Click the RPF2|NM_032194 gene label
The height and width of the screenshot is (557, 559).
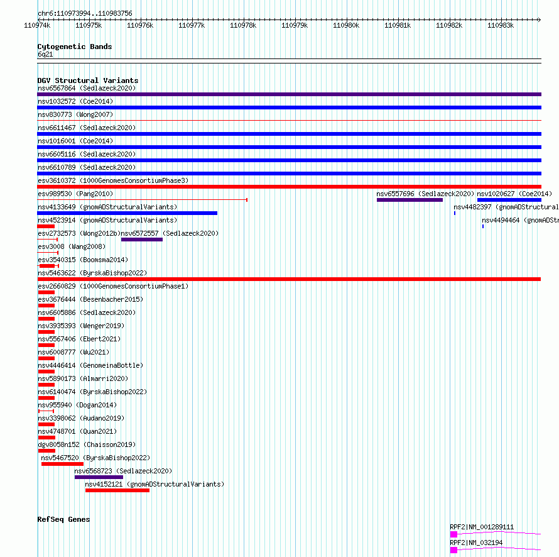pos(476,543)
